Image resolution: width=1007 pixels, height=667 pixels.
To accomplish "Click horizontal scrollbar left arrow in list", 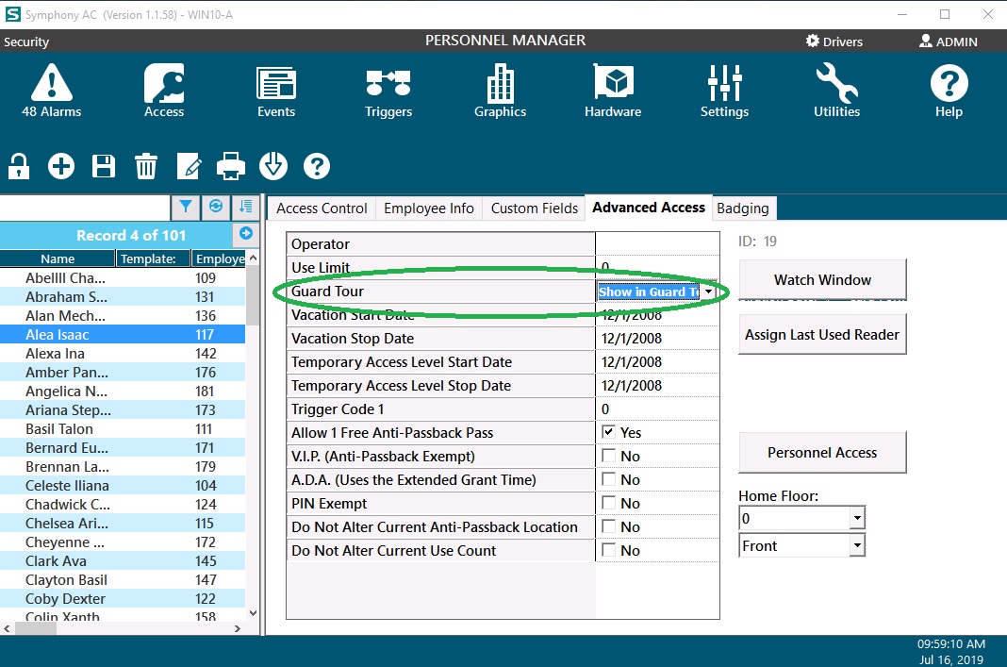I will pos(7,628).
